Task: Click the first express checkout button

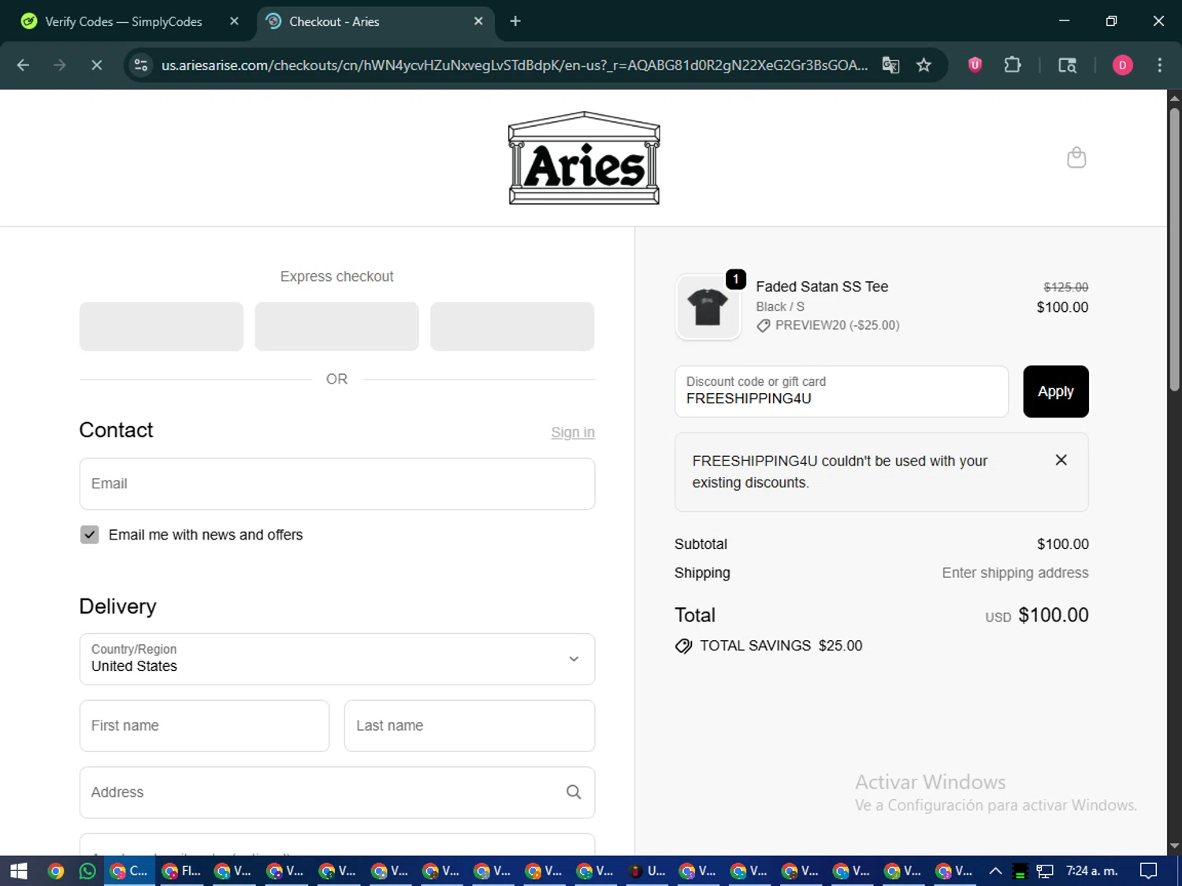Action: pos(162,326)
